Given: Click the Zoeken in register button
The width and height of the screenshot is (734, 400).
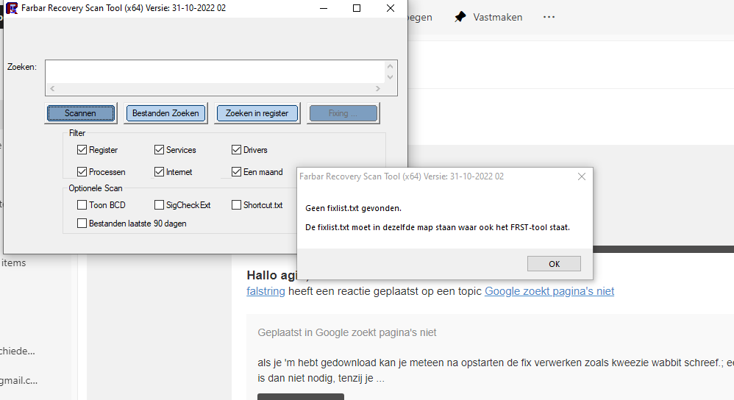Looking at the screenshot, I should pos(257,113).
